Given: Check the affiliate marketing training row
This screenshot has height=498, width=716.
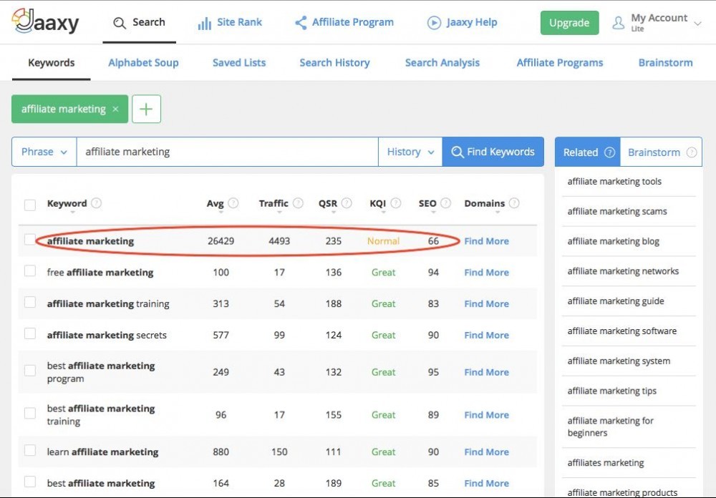Looking at the screenshot, I should click(x=30, y=302).
